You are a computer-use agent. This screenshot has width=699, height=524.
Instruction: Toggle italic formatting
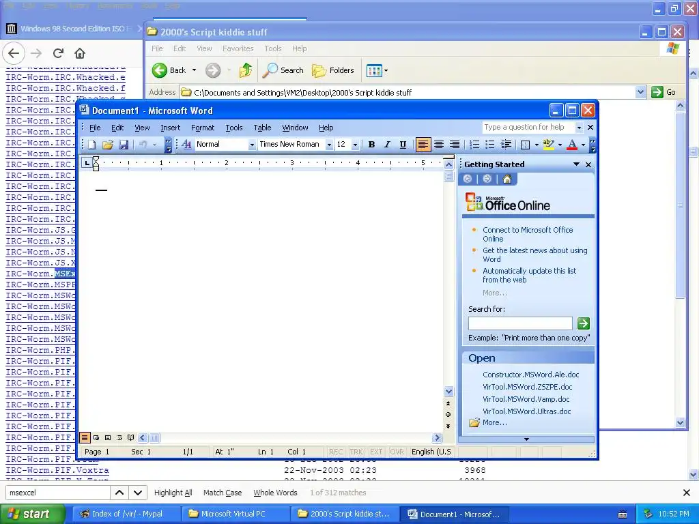pos(387,145)
